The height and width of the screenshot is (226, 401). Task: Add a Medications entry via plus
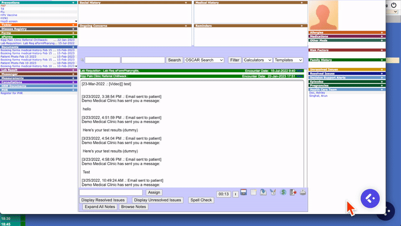tap(382, 36)
